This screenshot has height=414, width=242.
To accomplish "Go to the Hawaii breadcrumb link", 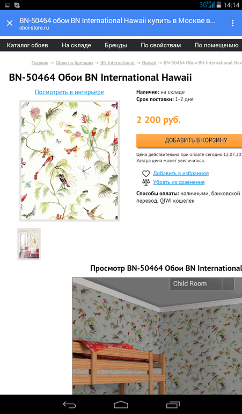I will 149,63.
